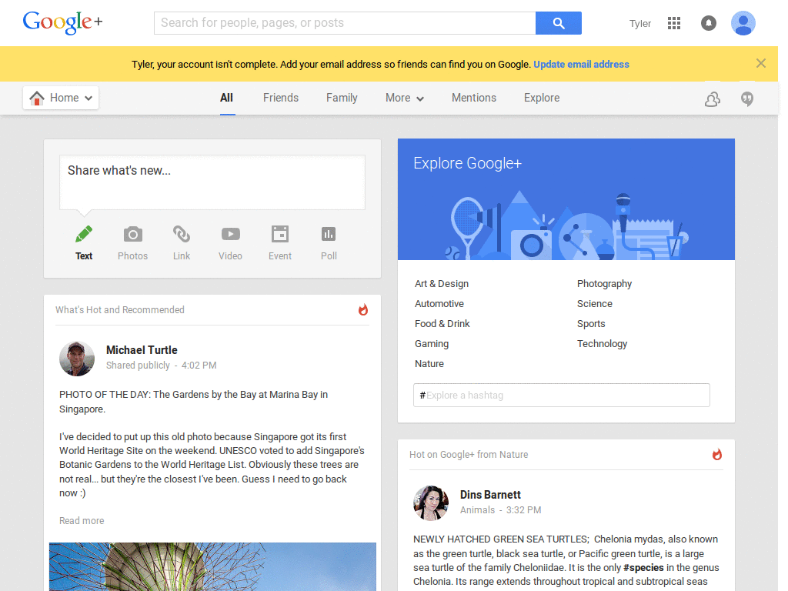Open Dins Barnett's name link
The image size is (788, 591).
(490, 495)
